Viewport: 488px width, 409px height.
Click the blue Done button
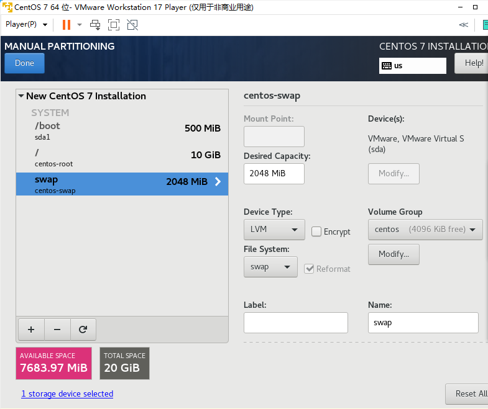point(24,63)
